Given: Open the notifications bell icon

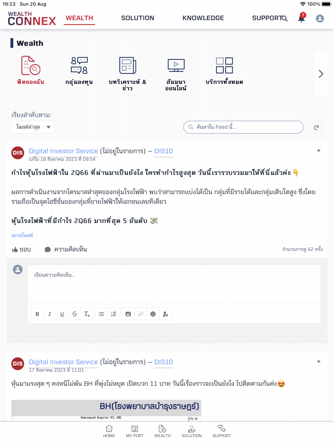Looking at the screenshot, I should [302, 18].
